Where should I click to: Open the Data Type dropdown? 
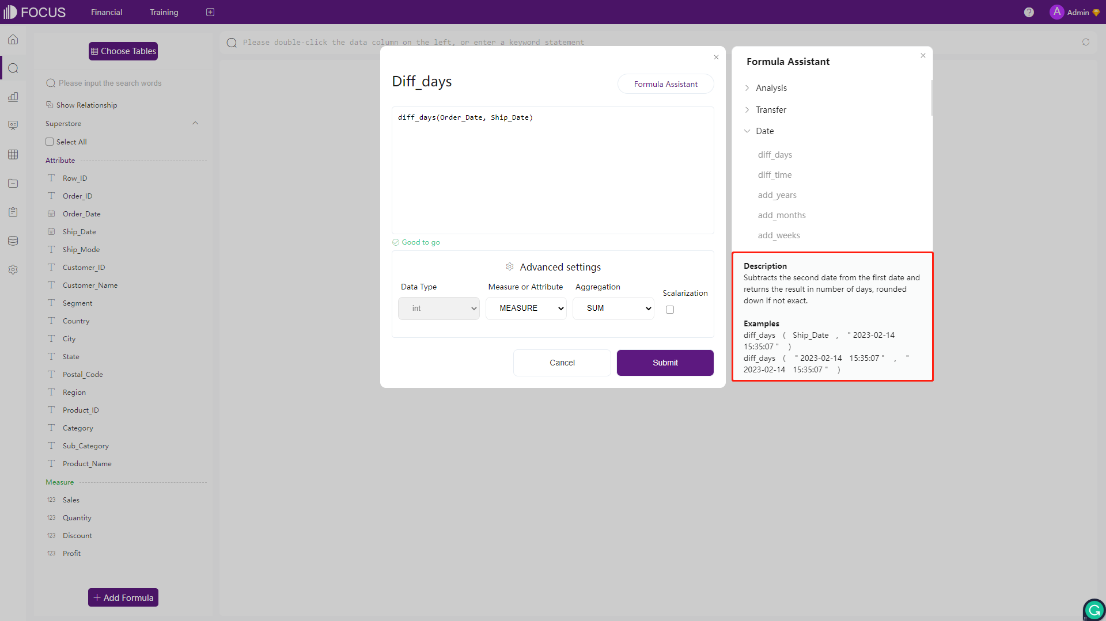tap(438, 308)
